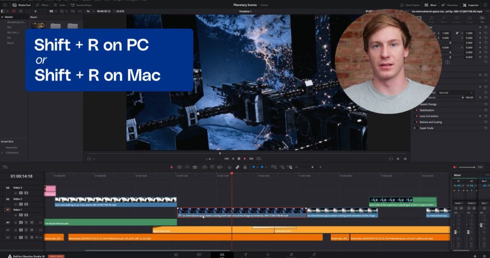Click the detail zoom icon
Screen dimensions: 490x258
[282, 168]
